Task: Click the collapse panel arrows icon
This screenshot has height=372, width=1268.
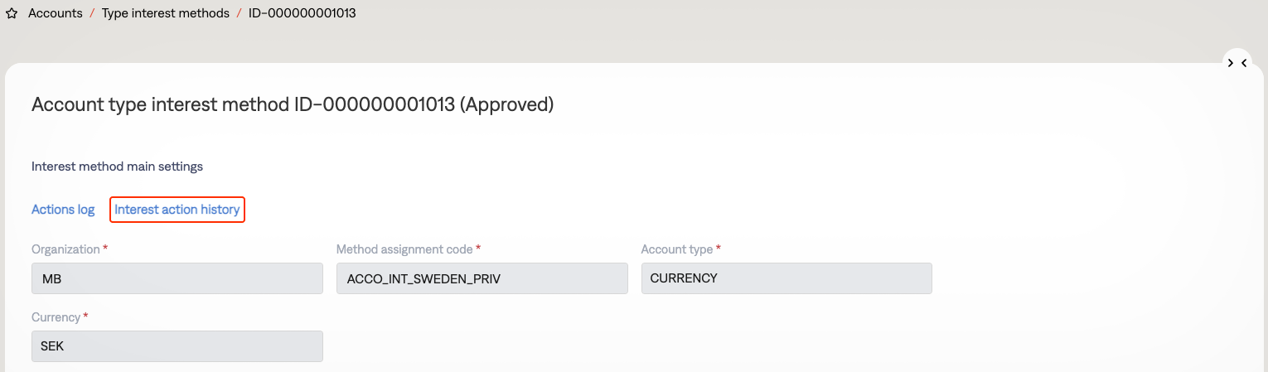Action: (1237, 63)
